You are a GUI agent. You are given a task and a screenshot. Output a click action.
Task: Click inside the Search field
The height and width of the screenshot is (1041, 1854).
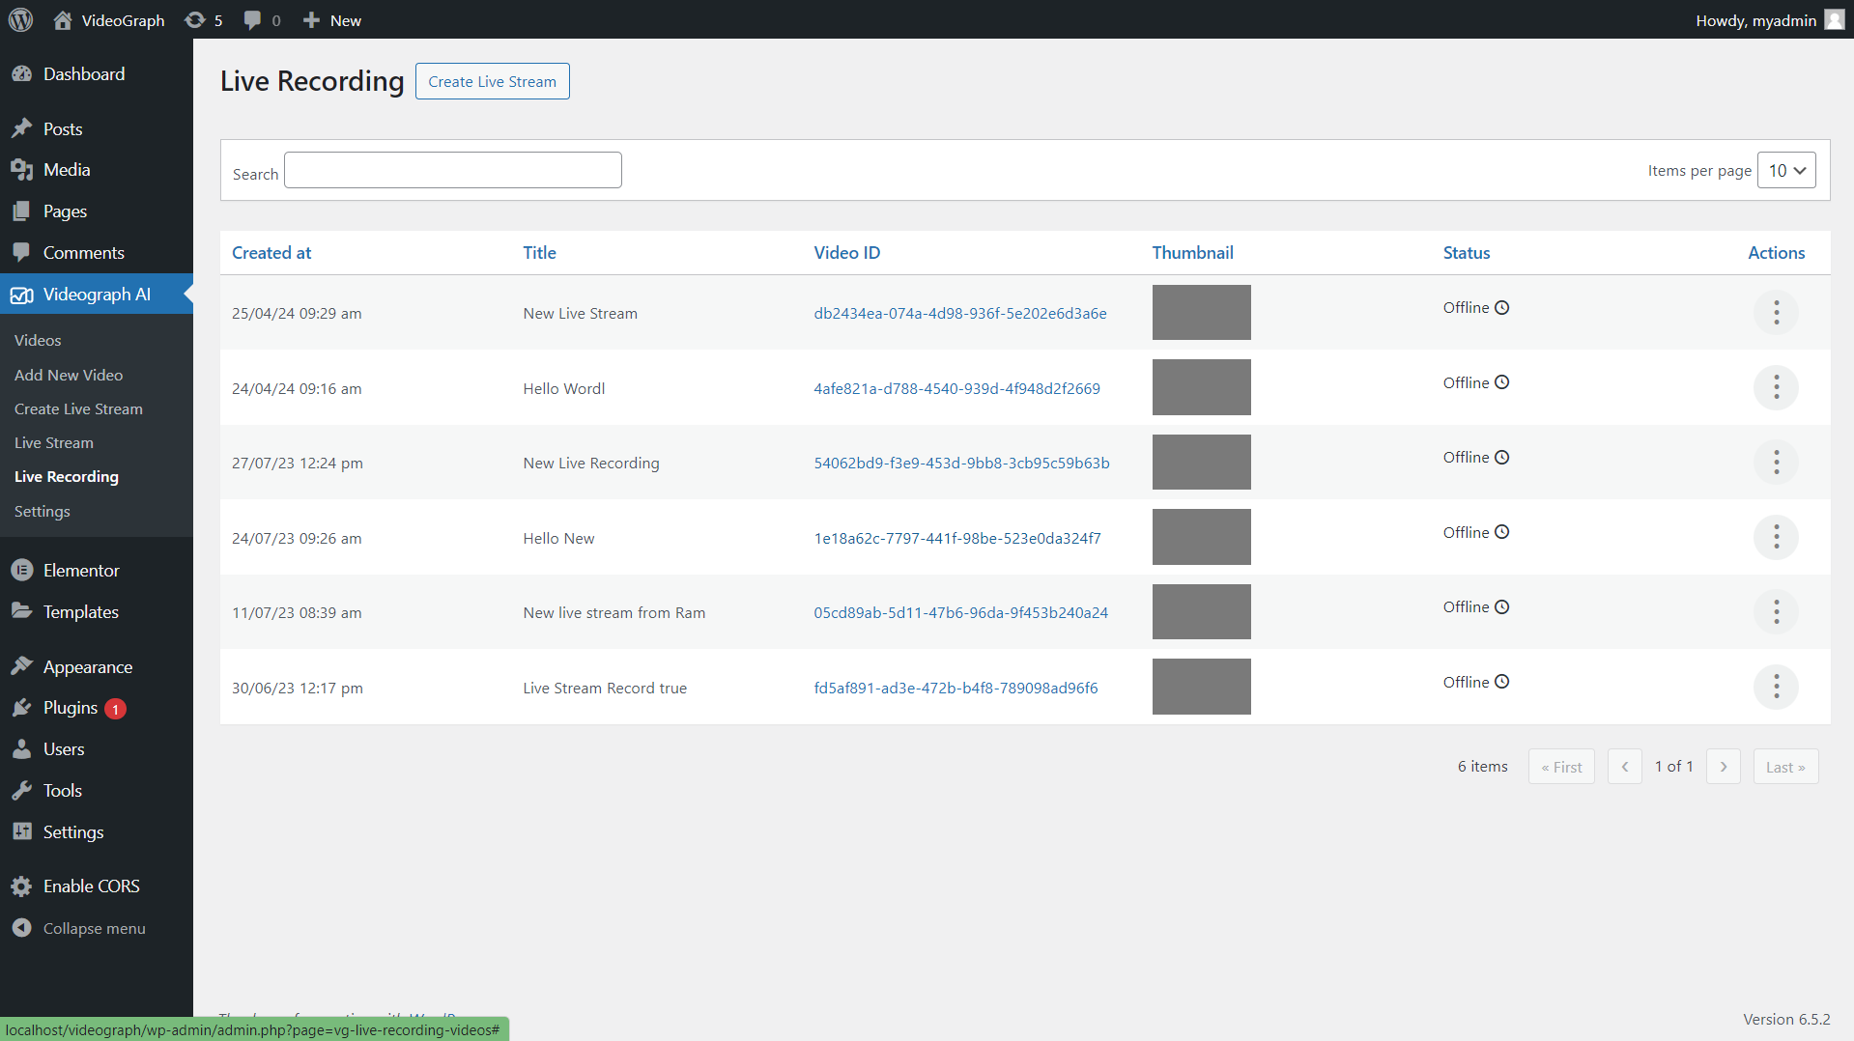point(452,169)
